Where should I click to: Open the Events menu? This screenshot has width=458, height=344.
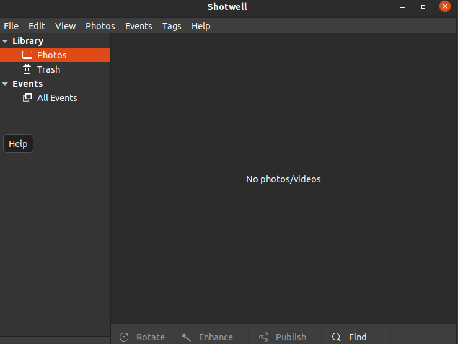[x=138, y=26]
